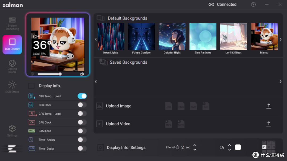Enable the Time - Digital toggle
This screenshot has height=161, width=287.
click(82, 148)
